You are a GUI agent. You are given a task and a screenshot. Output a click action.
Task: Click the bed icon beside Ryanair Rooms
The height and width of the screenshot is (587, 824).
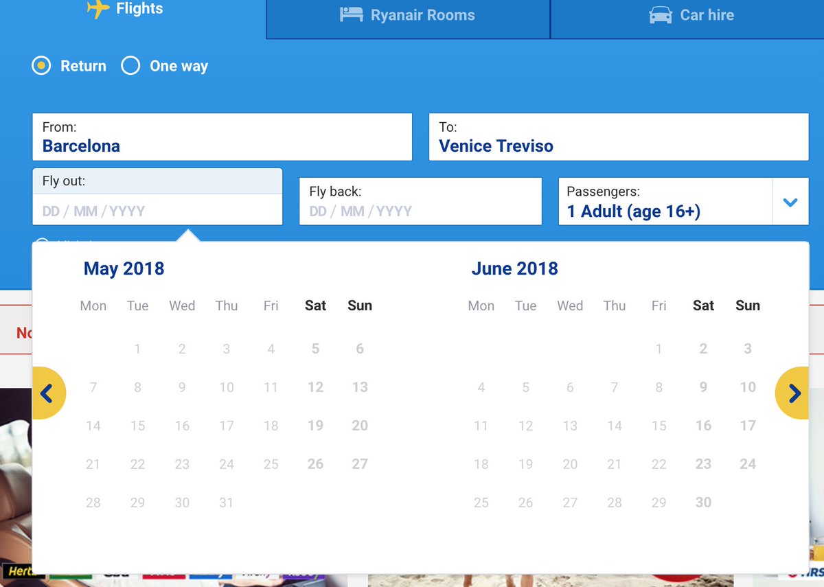click(x=352, y=14)
